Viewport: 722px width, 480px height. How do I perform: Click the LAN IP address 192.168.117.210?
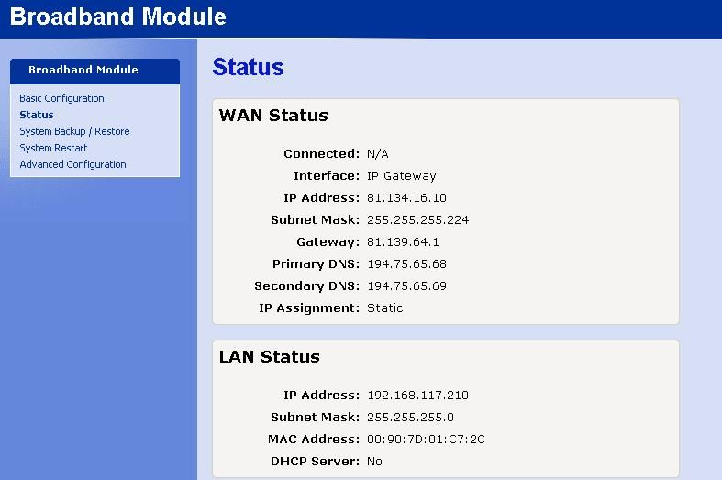pyautogui.click(x=417, y=396)
